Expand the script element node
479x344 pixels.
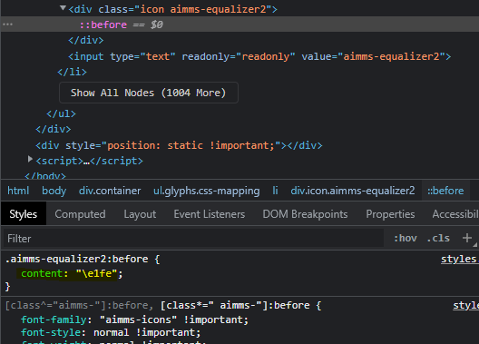30,159
